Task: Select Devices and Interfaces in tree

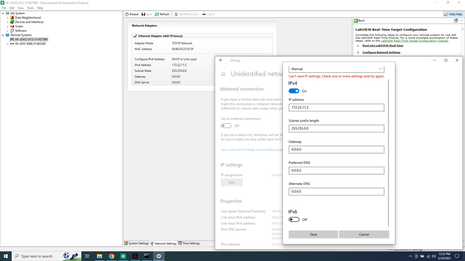Action: pyautogui.click(x=29, y=22)
